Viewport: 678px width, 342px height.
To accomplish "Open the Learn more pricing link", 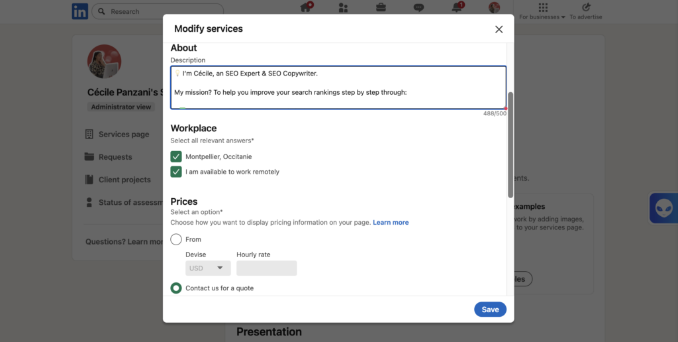I will tap(391, 223).
